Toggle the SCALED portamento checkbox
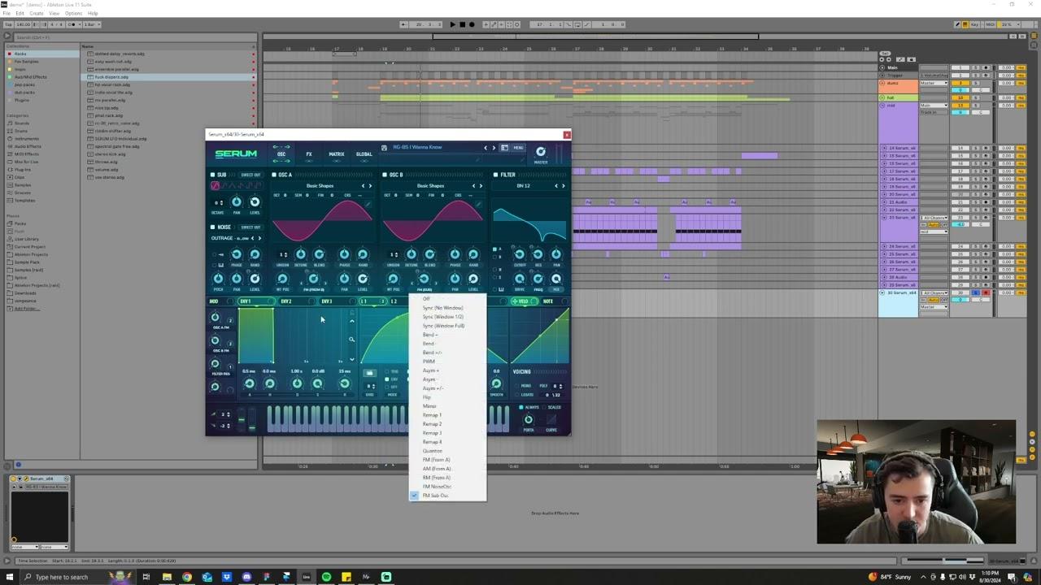 [544, 407]
